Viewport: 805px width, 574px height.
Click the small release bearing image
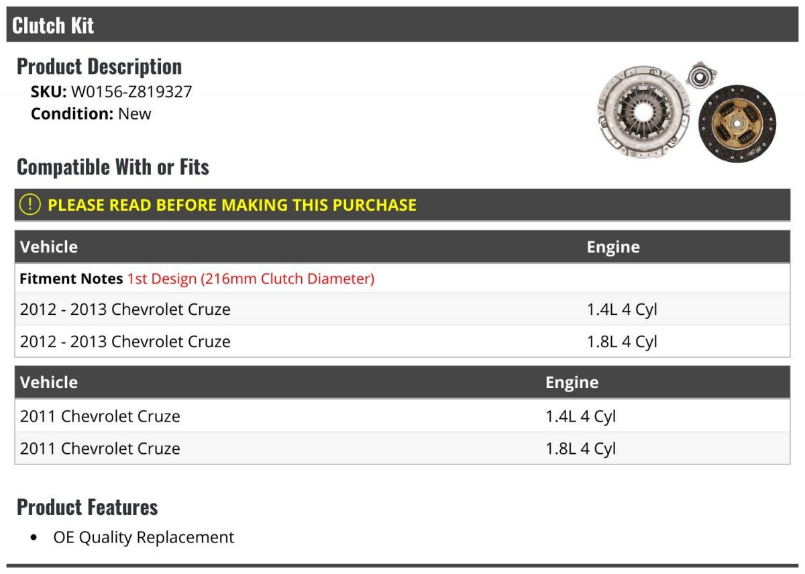click(x=700, y=75)
